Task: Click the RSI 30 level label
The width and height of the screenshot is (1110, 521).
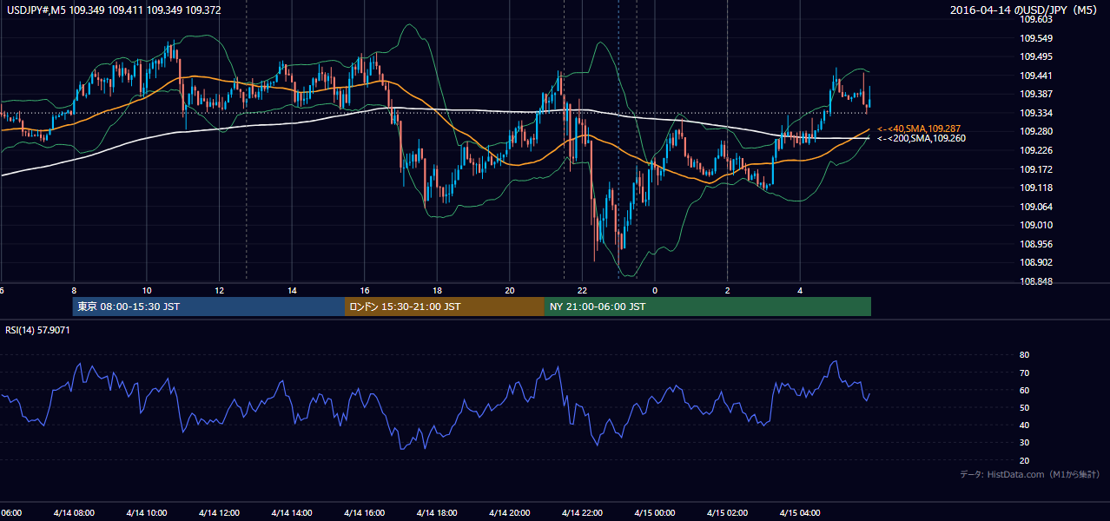Action: [1024, 443]
